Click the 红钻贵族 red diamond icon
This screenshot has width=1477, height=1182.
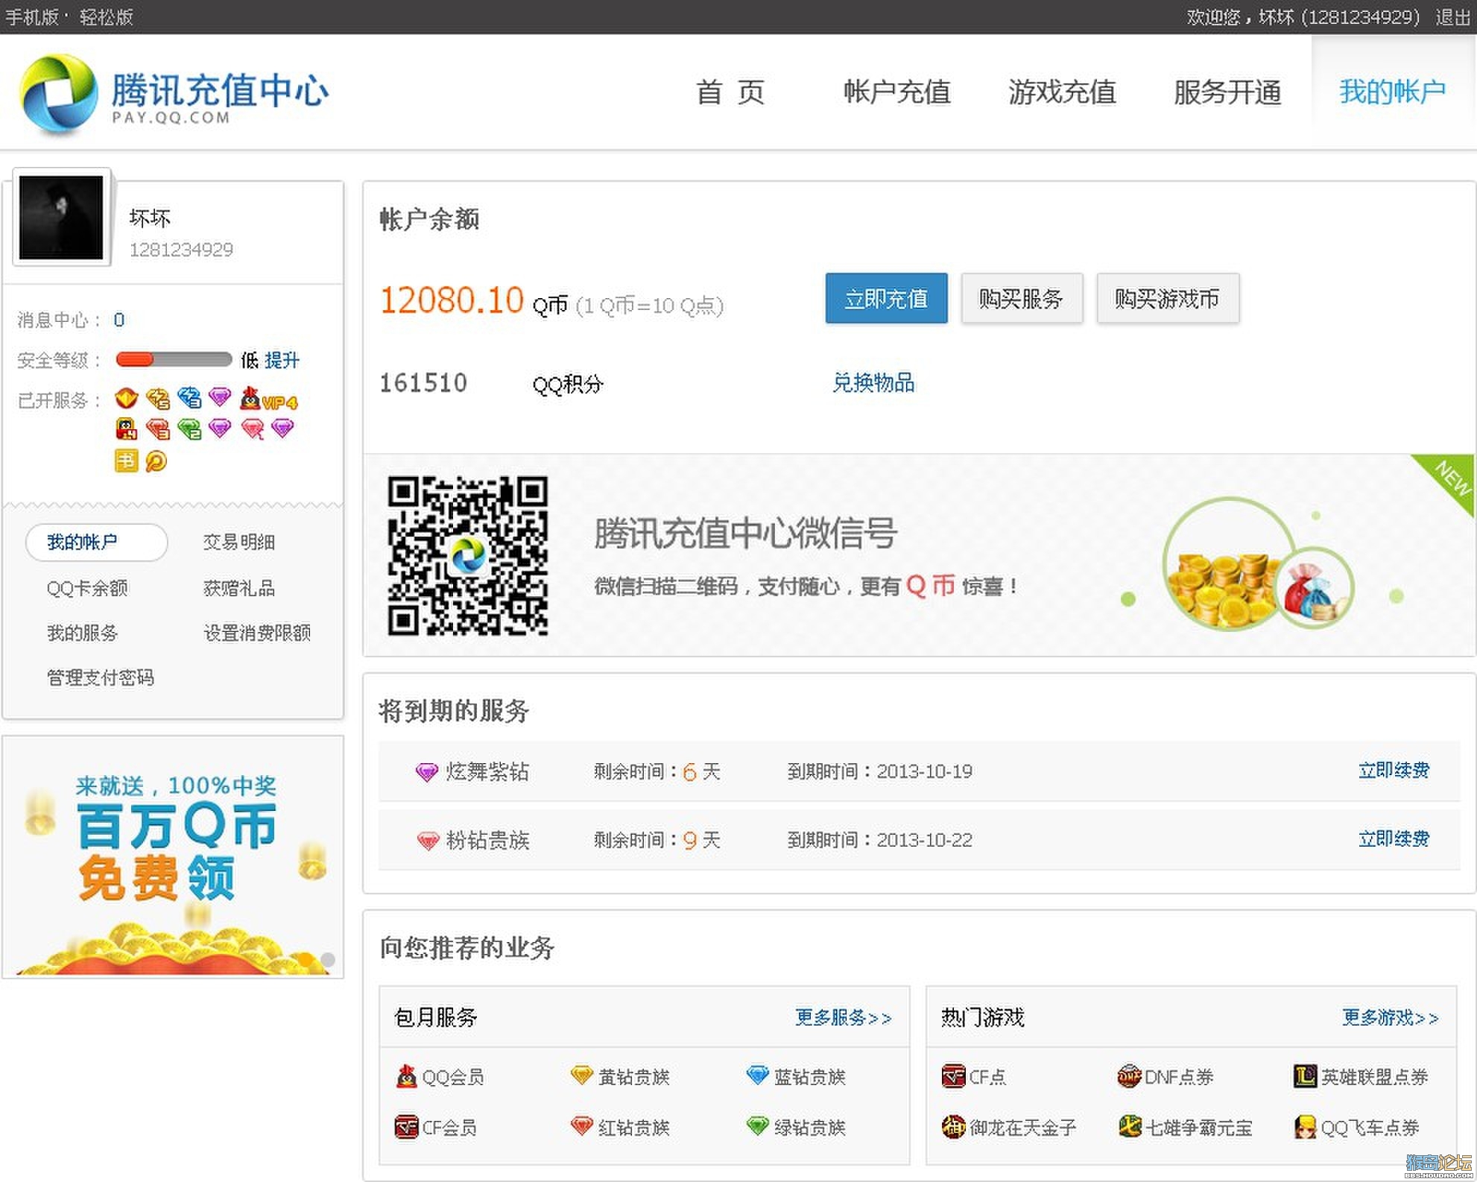click(x=581, y=1126)
